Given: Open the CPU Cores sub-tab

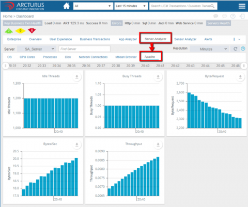Looking at the screenshot, I should tap(27, 57).
